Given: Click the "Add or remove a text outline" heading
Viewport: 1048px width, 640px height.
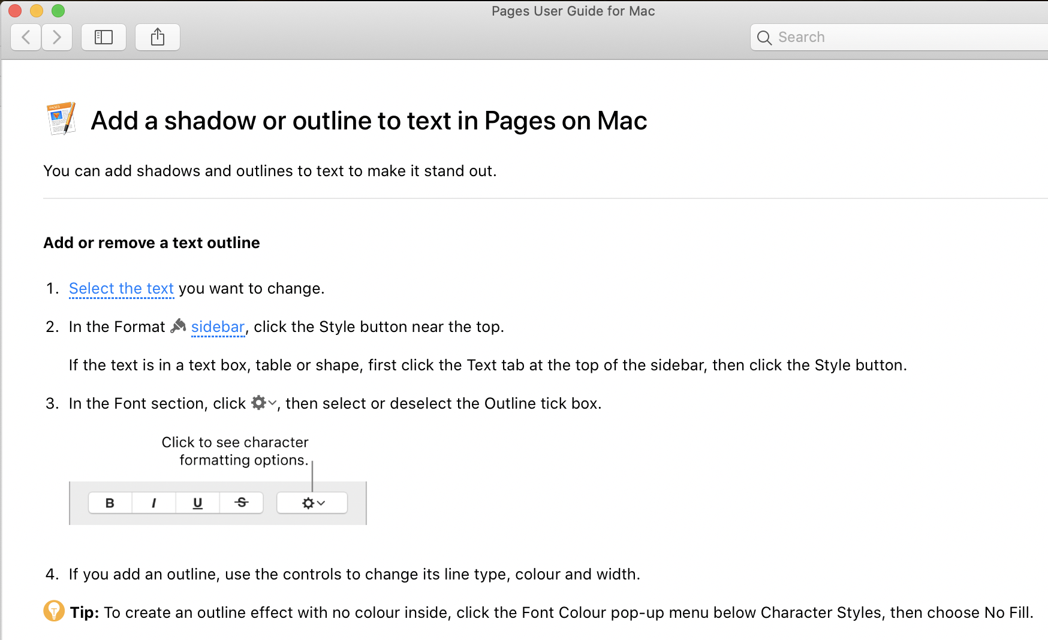Looking at the screenshot, I should (x=152, y=243).
